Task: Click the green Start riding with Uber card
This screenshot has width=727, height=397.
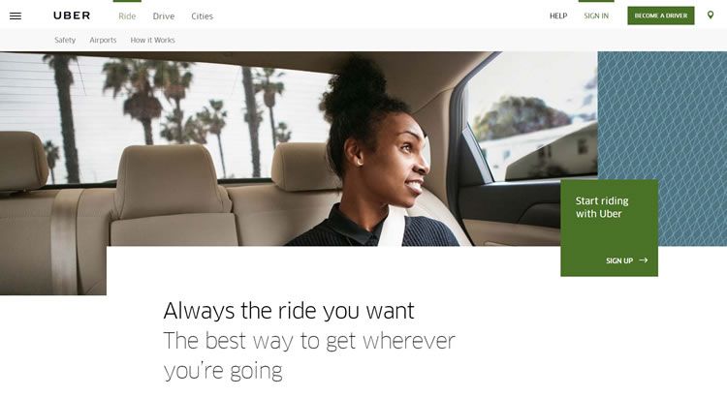Action: 610,228
